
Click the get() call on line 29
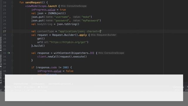[x=41, y=39]
